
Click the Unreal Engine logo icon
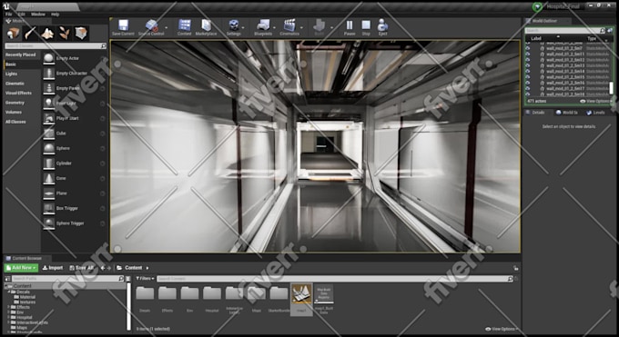6,6
